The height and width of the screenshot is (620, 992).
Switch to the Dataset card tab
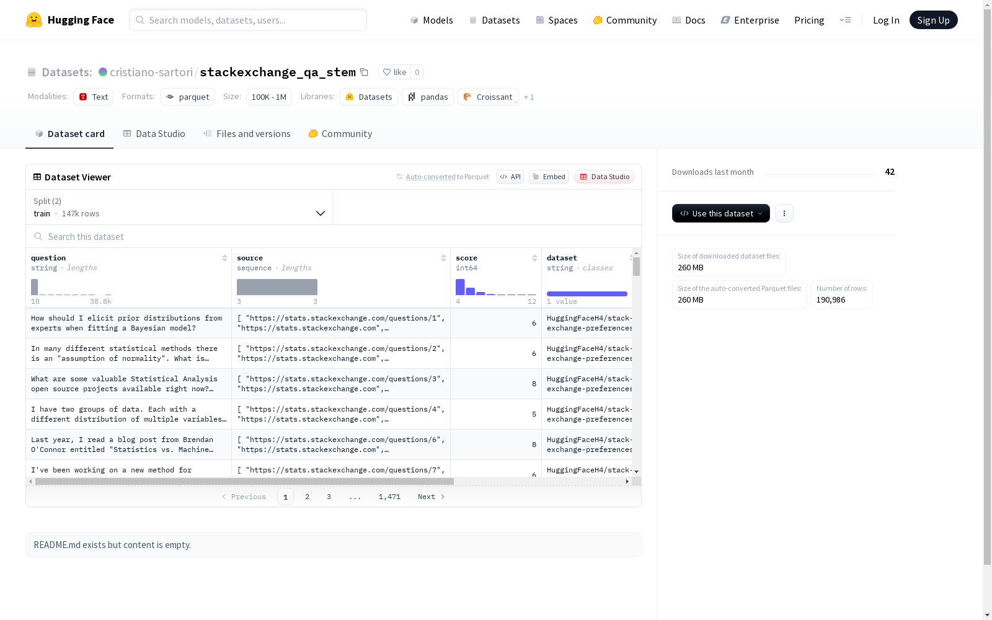tap(69, 134)
